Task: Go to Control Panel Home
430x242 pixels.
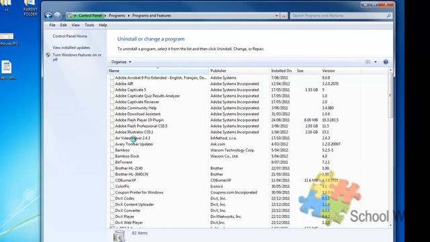Action: (x=70, y=36)
